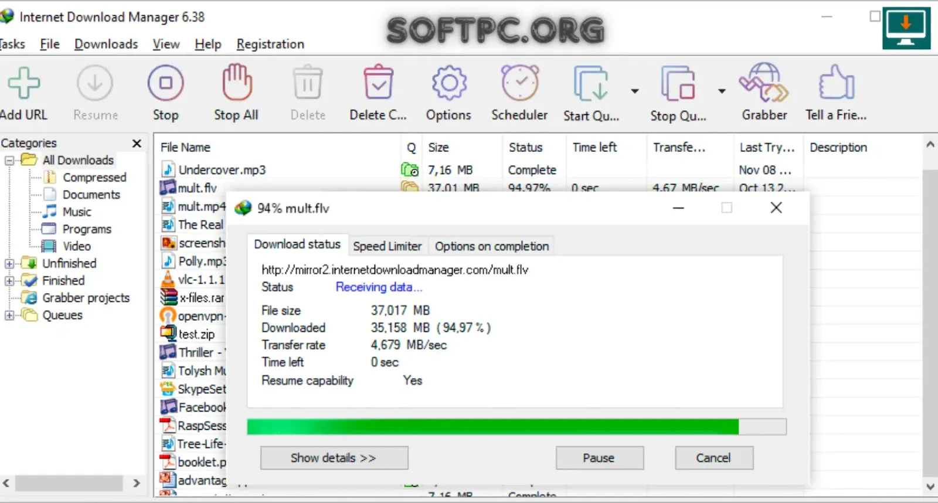Click the x-files.rar archive icon
This screenshot has width=938, height=503.
(x=169, y=297)
